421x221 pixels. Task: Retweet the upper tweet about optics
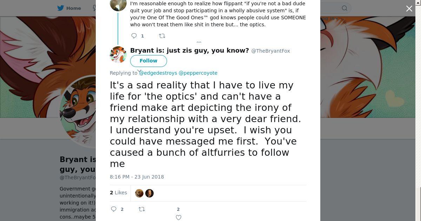[162, 36]
